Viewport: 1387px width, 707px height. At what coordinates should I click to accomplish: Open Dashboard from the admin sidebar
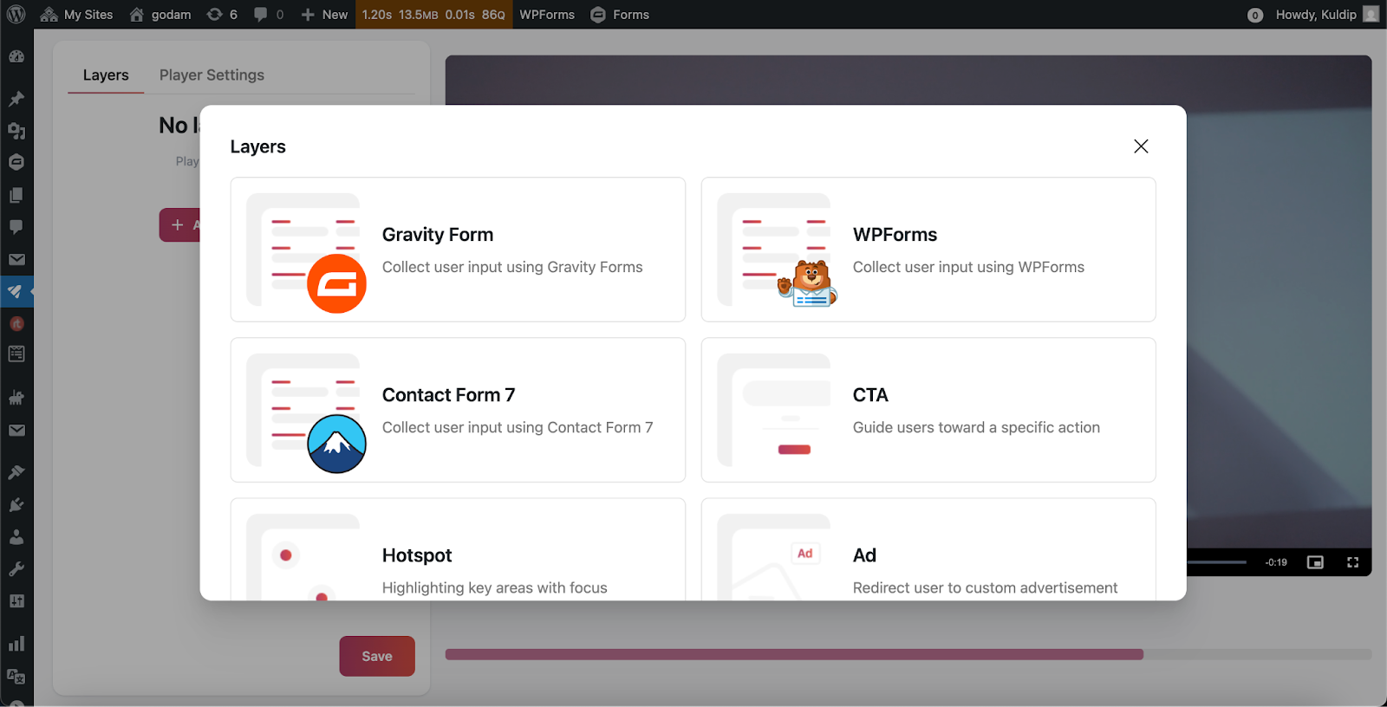point(16,57)
